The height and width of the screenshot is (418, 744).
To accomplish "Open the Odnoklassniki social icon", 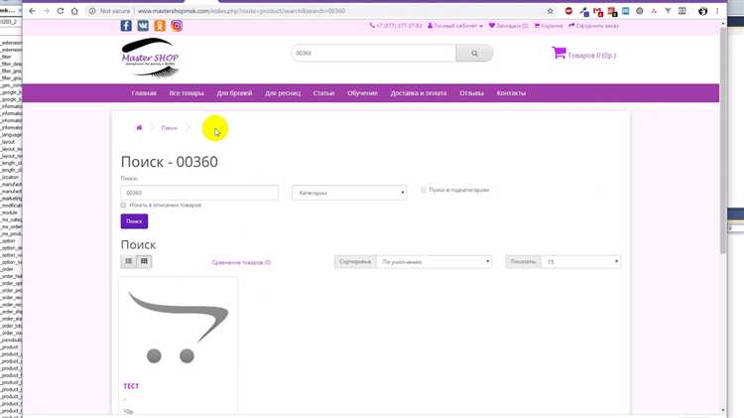I will click(161, 26).
